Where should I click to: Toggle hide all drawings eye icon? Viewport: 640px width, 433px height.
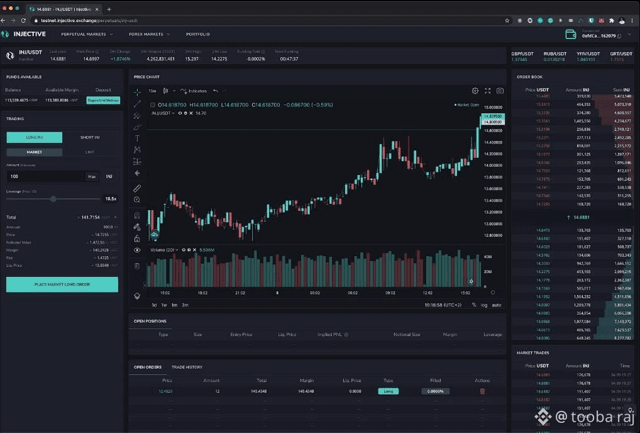click(x=137, y=250)
